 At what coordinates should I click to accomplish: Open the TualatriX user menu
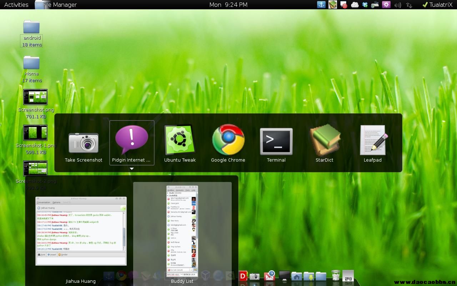(x=437, y=5)
